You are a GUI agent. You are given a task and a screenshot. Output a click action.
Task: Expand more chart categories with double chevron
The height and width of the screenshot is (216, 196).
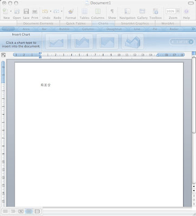(193, 29)
